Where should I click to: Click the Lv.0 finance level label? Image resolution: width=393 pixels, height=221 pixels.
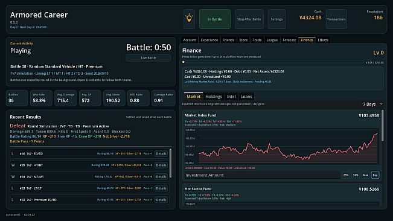379,53
